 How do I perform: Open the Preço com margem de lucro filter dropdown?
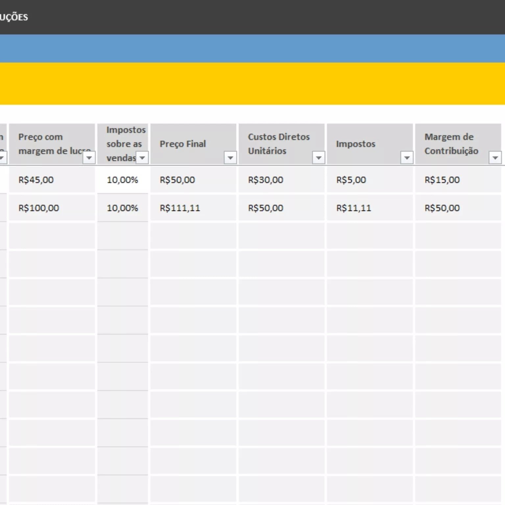click(89, 158)
